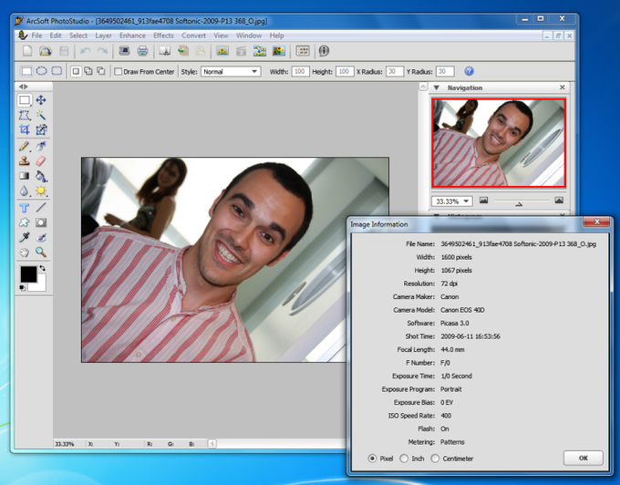
Task: Click the Print icon in toolbar
Action: click(x=142, y=52)
